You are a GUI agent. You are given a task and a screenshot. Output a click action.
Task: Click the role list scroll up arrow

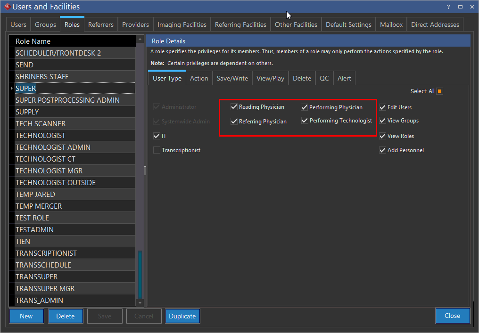[x=140, y=40]
